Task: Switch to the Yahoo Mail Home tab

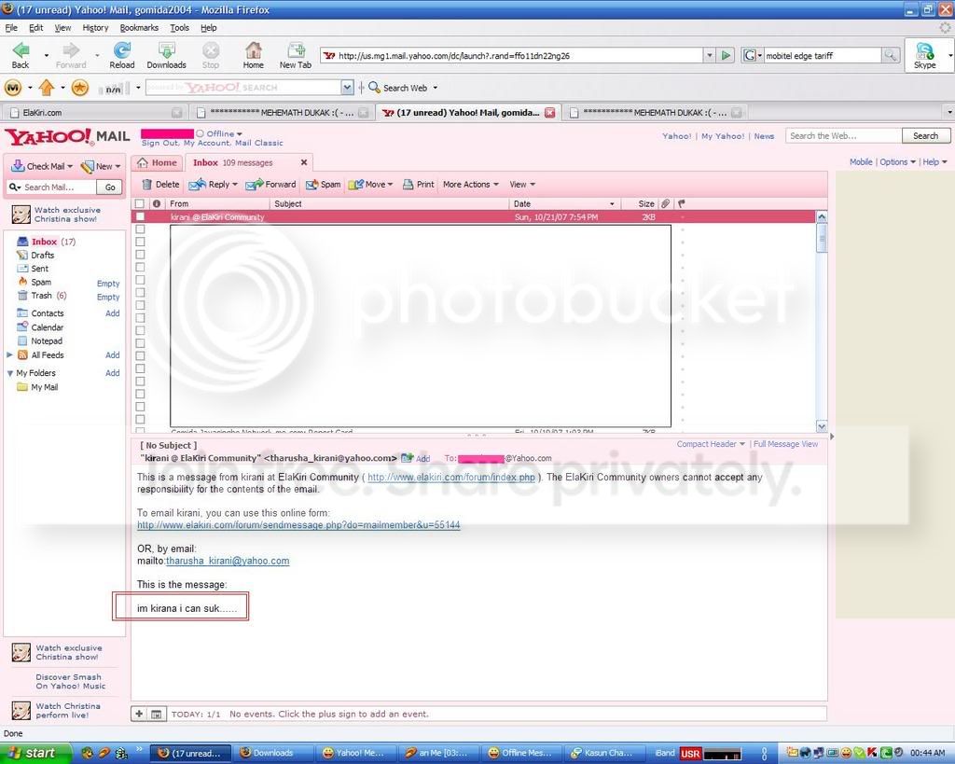Action: (x=157, y=162)
